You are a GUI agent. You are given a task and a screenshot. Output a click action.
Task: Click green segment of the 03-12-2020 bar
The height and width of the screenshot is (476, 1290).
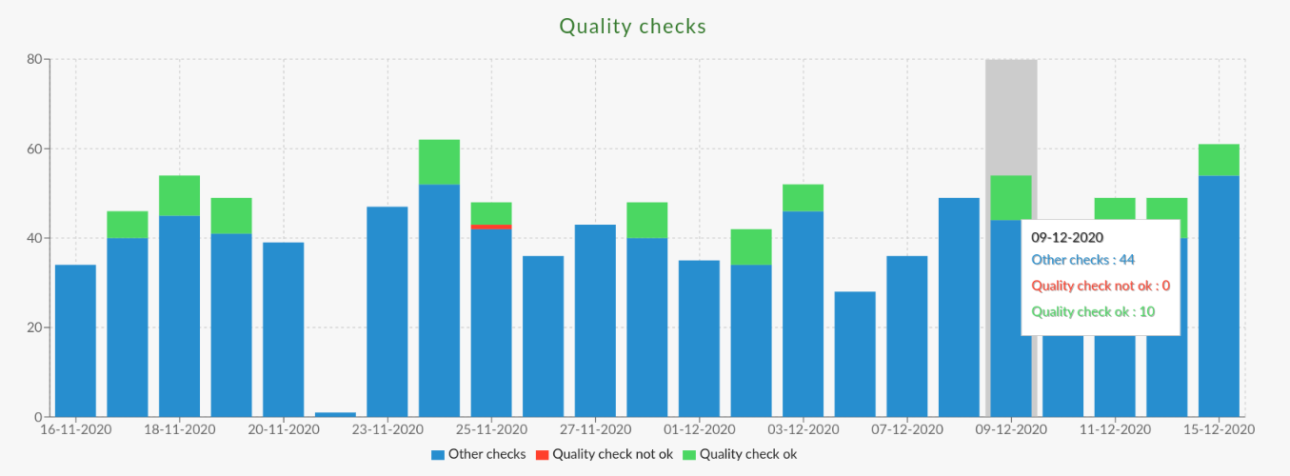click(803, 198)
